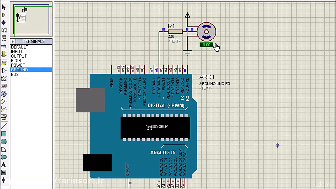Select the Virtual Instruments mode icon
Viewport: 336px width, 189px height.
(3, 117)
